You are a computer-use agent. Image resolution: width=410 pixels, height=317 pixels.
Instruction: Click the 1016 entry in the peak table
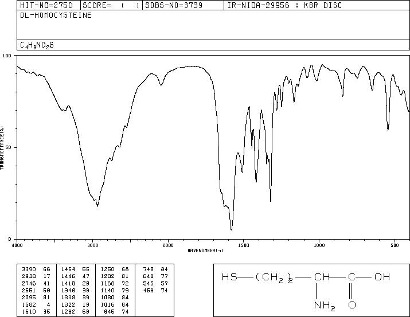(x=107, y=305)
